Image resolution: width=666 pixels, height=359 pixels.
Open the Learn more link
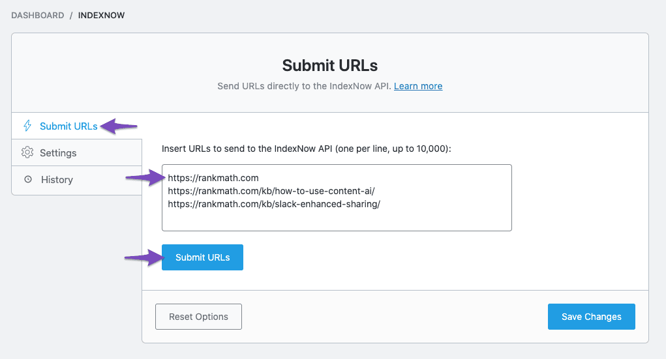[x=418, y=86]
